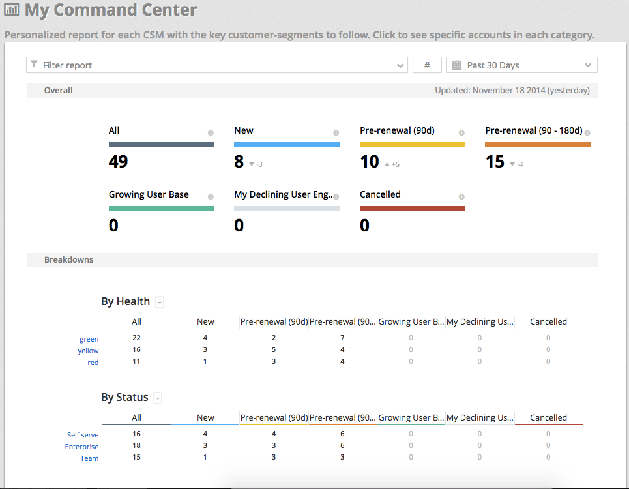
Task: Click info icon for Pre-renewal (90 - 180d)
Action: pyautogui.click(x=587, y=133)
